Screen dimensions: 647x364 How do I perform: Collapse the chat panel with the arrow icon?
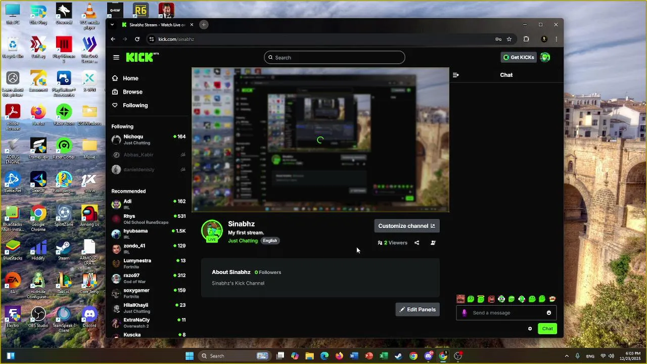(456, 75)
